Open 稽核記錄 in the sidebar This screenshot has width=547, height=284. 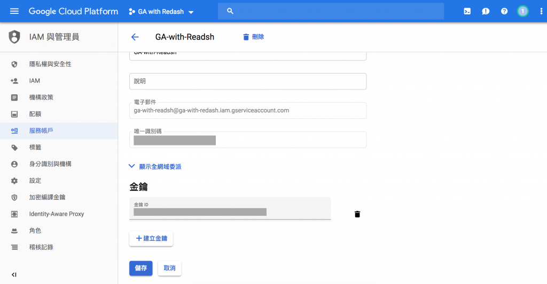[59, 247]
